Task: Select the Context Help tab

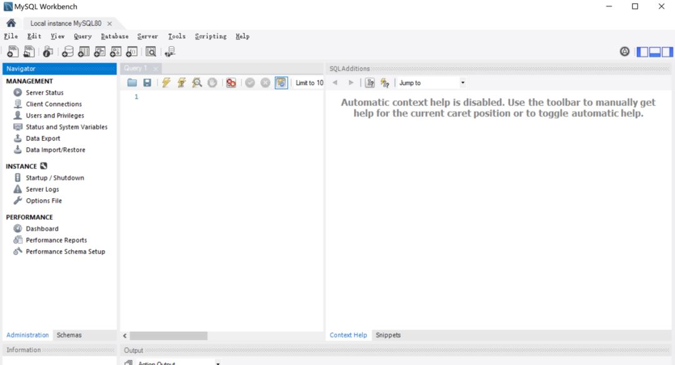Action: click(348, 335)
